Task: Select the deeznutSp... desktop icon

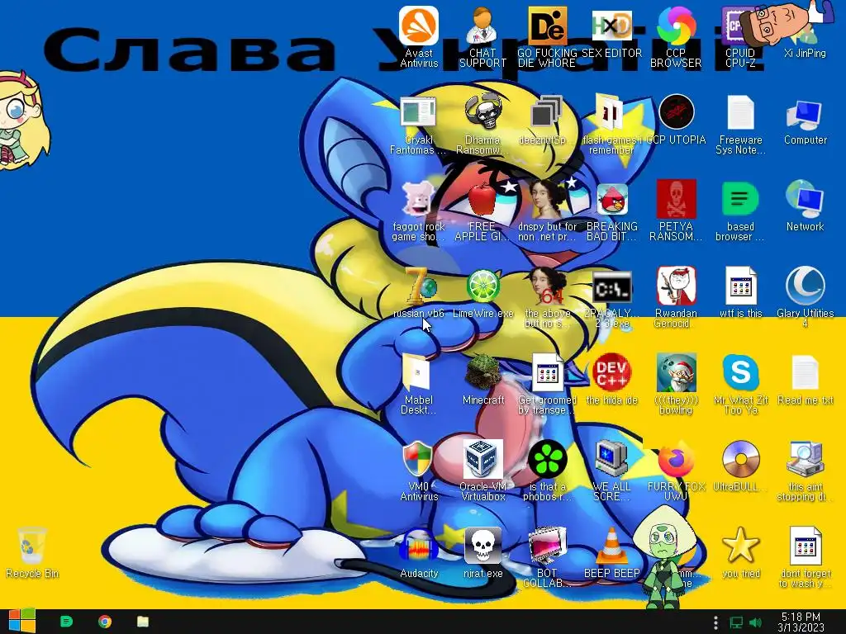Action: pyautogui.click(x=545, y=120)
